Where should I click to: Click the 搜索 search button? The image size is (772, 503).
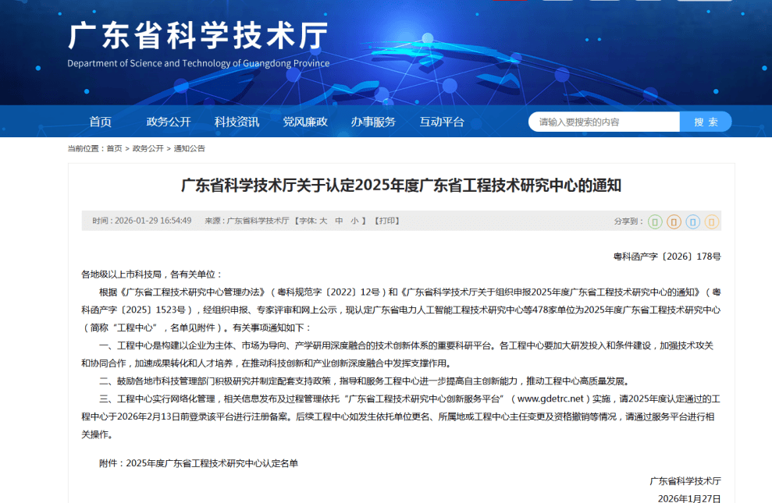point(706,122)
